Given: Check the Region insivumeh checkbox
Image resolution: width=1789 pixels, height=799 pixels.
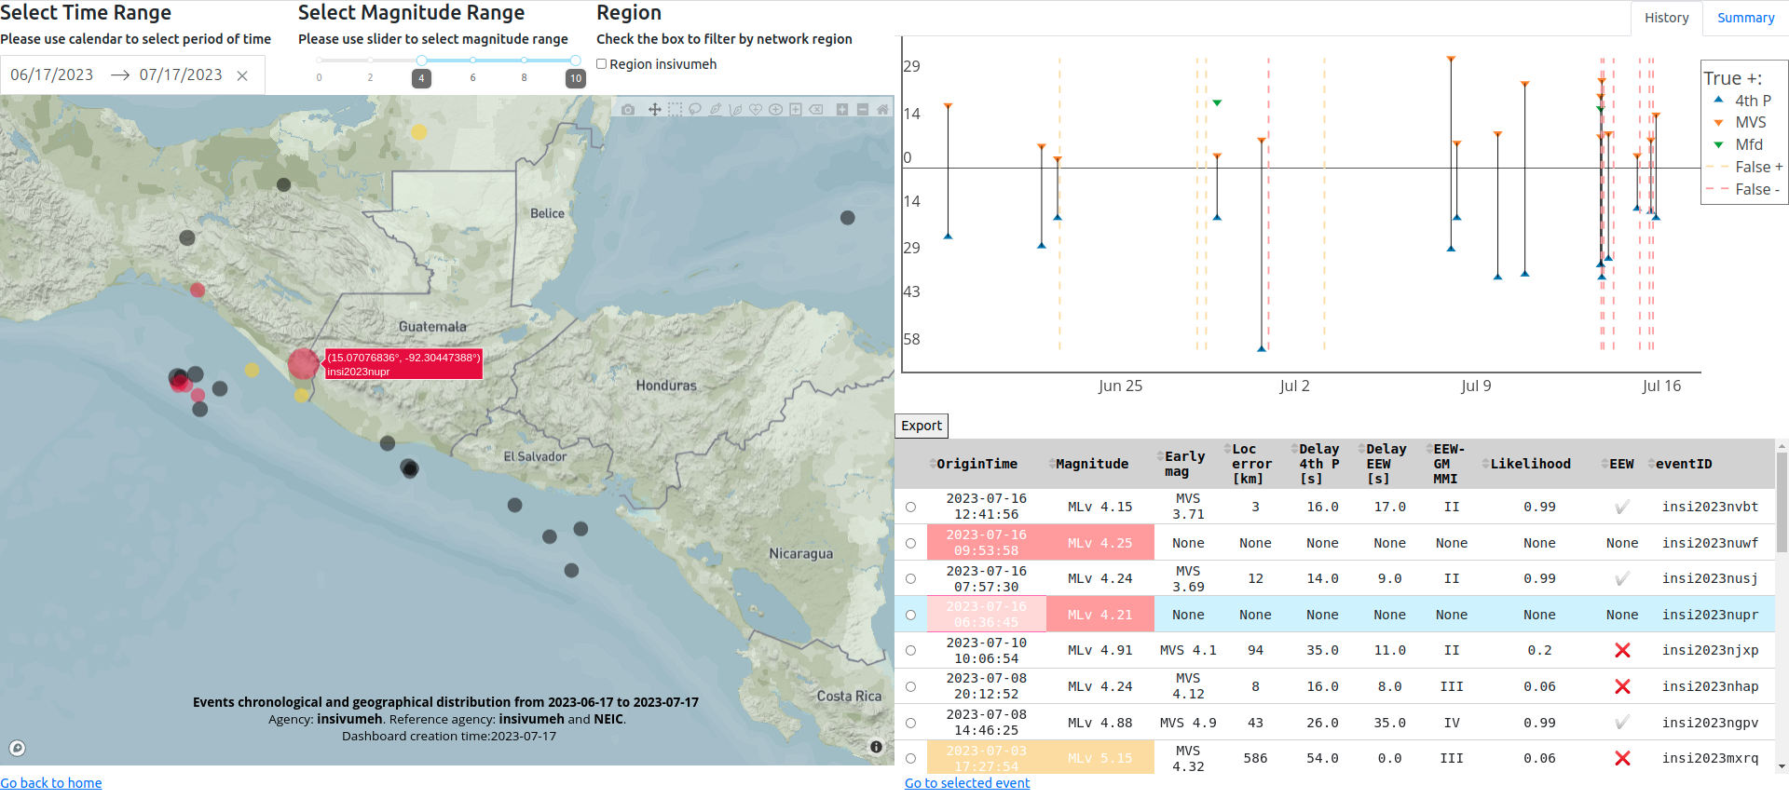Looking at the screenshot, I should (602, 64).
